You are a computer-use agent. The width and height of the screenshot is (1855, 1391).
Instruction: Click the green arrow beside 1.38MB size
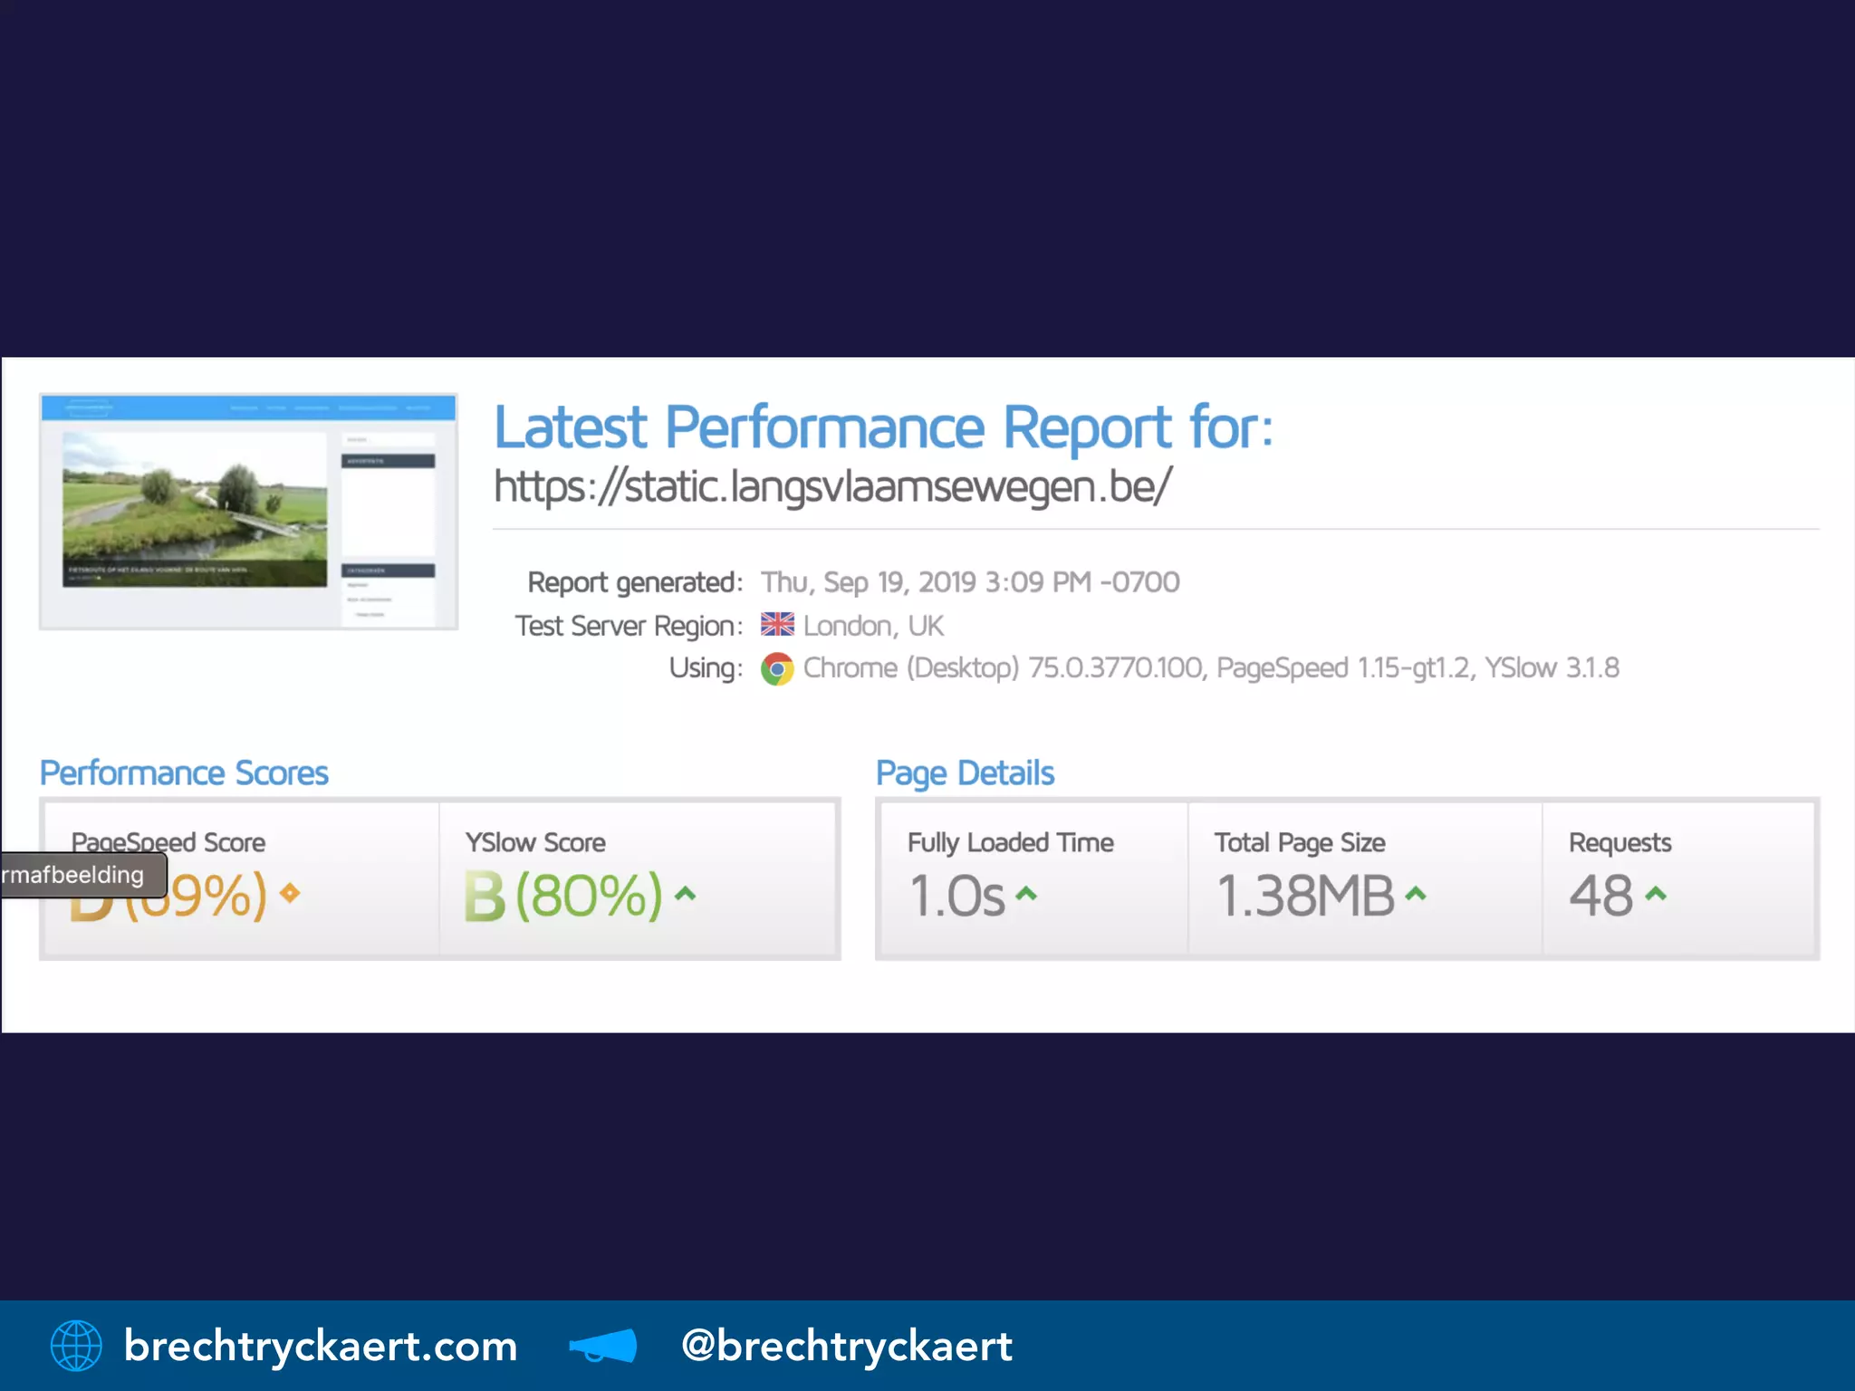tap(1415, 894)
